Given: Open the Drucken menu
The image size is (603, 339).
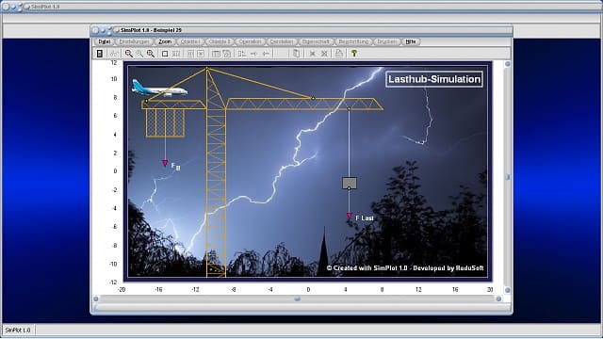Looking at the screenshot, I should coord(386,41).
